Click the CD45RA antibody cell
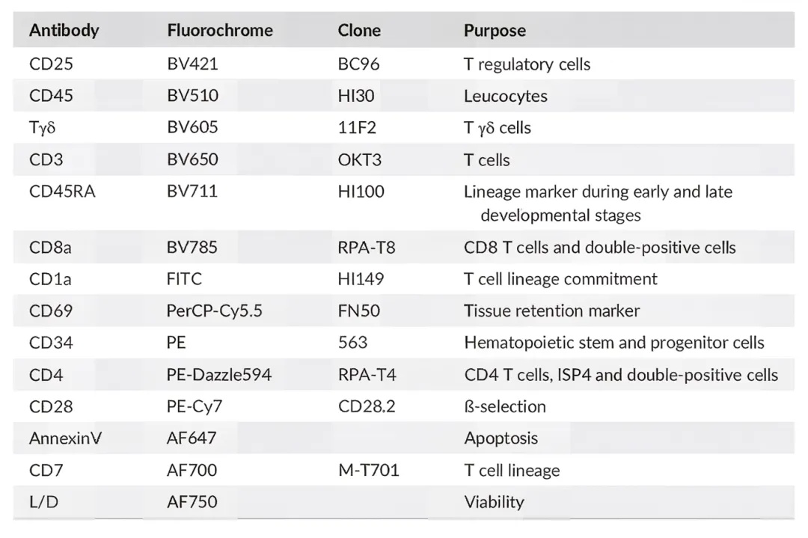 tap(62, 192)
